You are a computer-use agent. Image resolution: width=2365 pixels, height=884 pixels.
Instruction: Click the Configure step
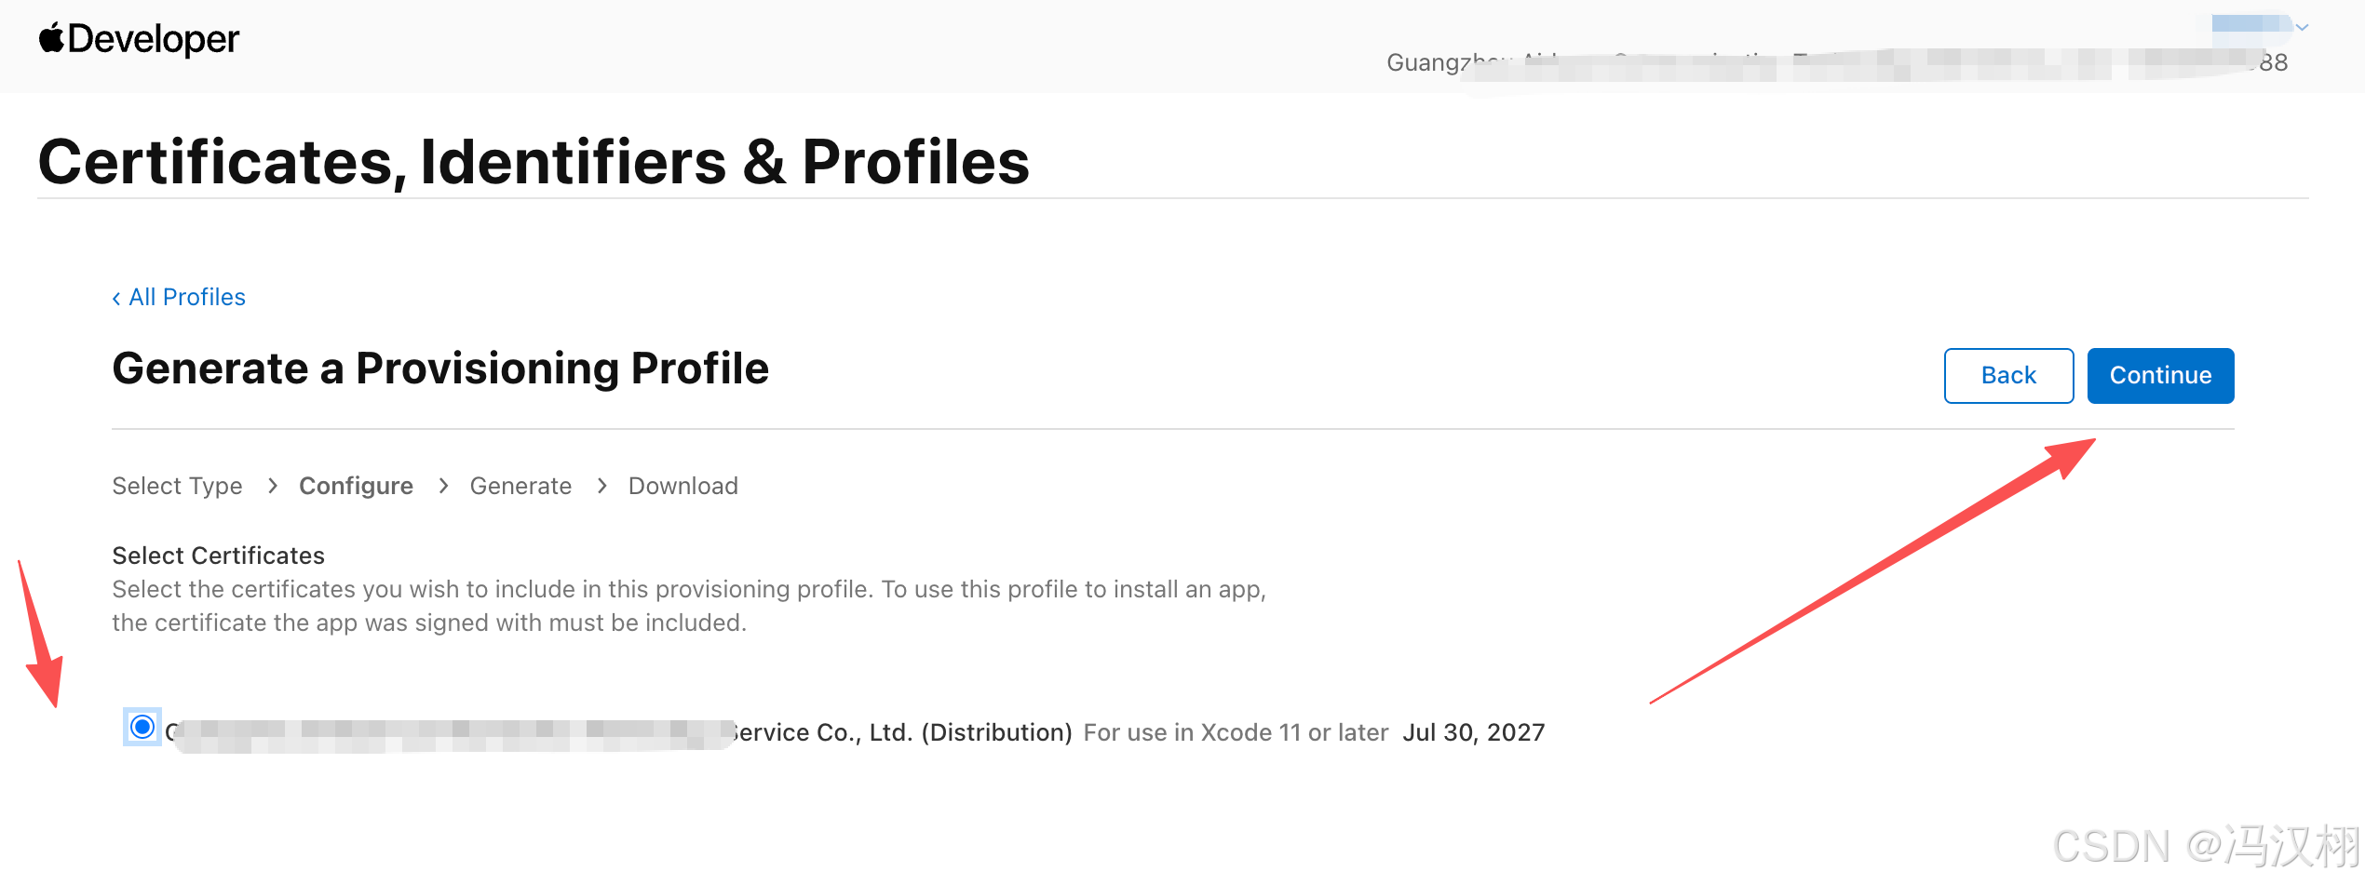click(356, 486)
